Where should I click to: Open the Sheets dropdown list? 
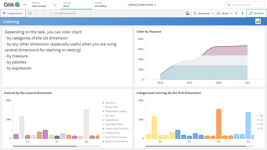coord(225,13)
